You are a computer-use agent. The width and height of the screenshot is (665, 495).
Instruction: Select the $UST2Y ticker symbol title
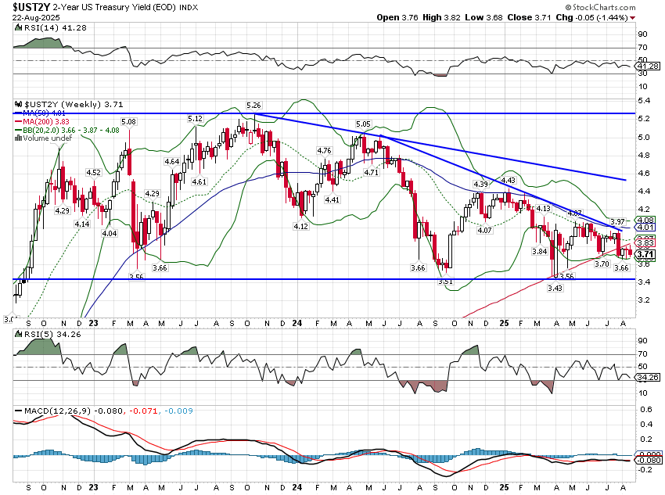click(x=31, y=7)
